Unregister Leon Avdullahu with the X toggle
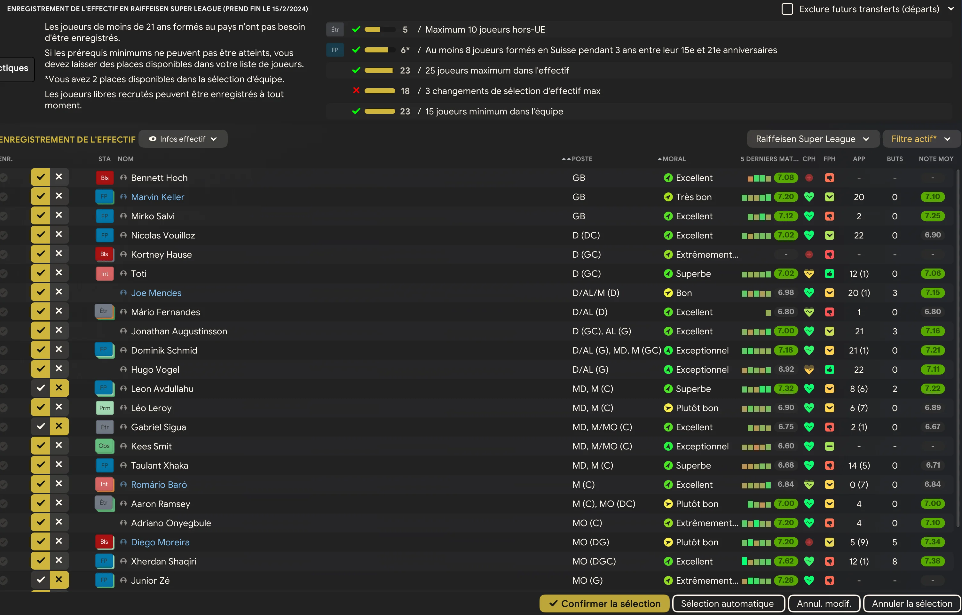962x615 pixels. click(x=59, y=388)
